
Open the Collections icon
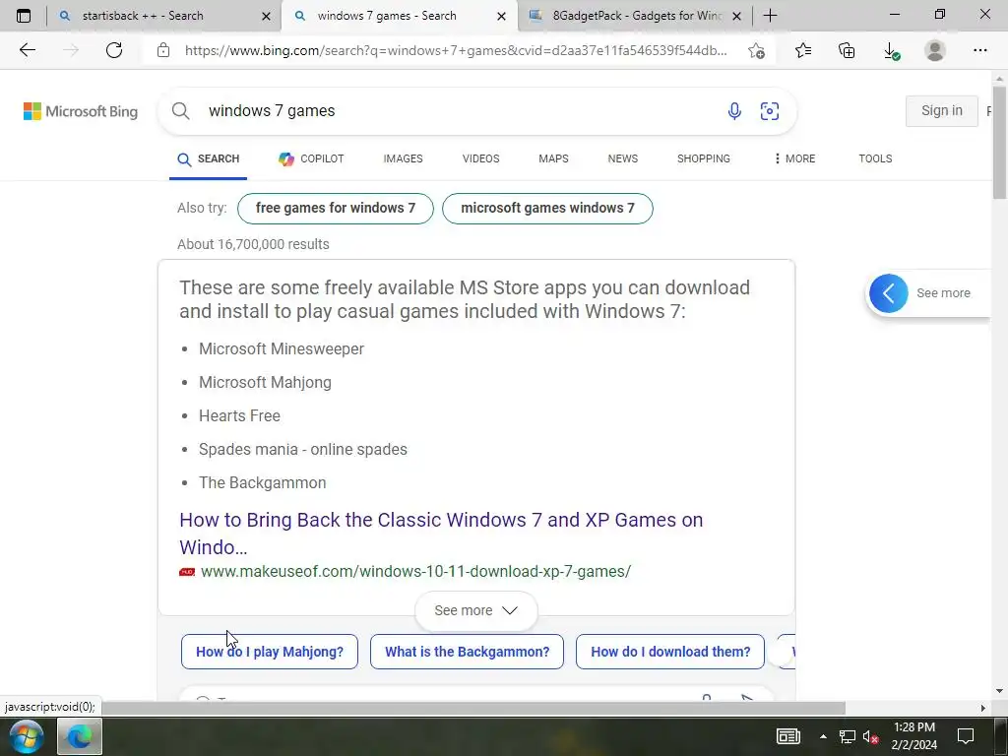[x=847, y=50]
